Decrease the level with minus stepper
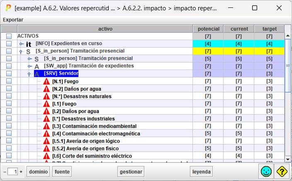Viewport: 292px width, 181px height. 5,172
